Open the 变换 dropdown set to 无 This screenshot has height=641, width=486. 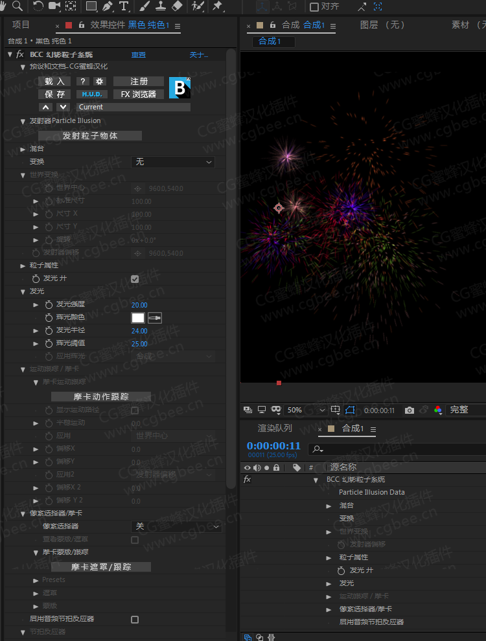pos(173,162)
